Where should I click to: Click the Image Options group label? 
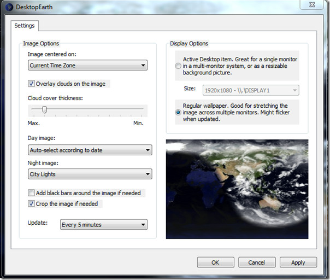click(x=41, y=43)
